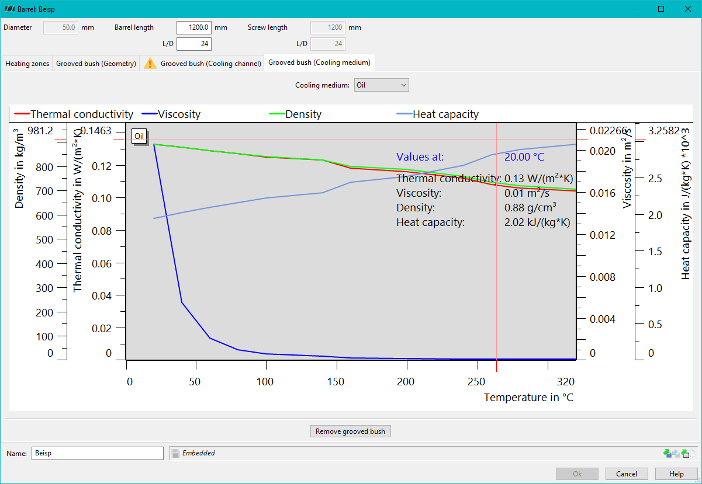
Task: Click the Cancel button
Action: pyautogui.click(x=627, y=474)
